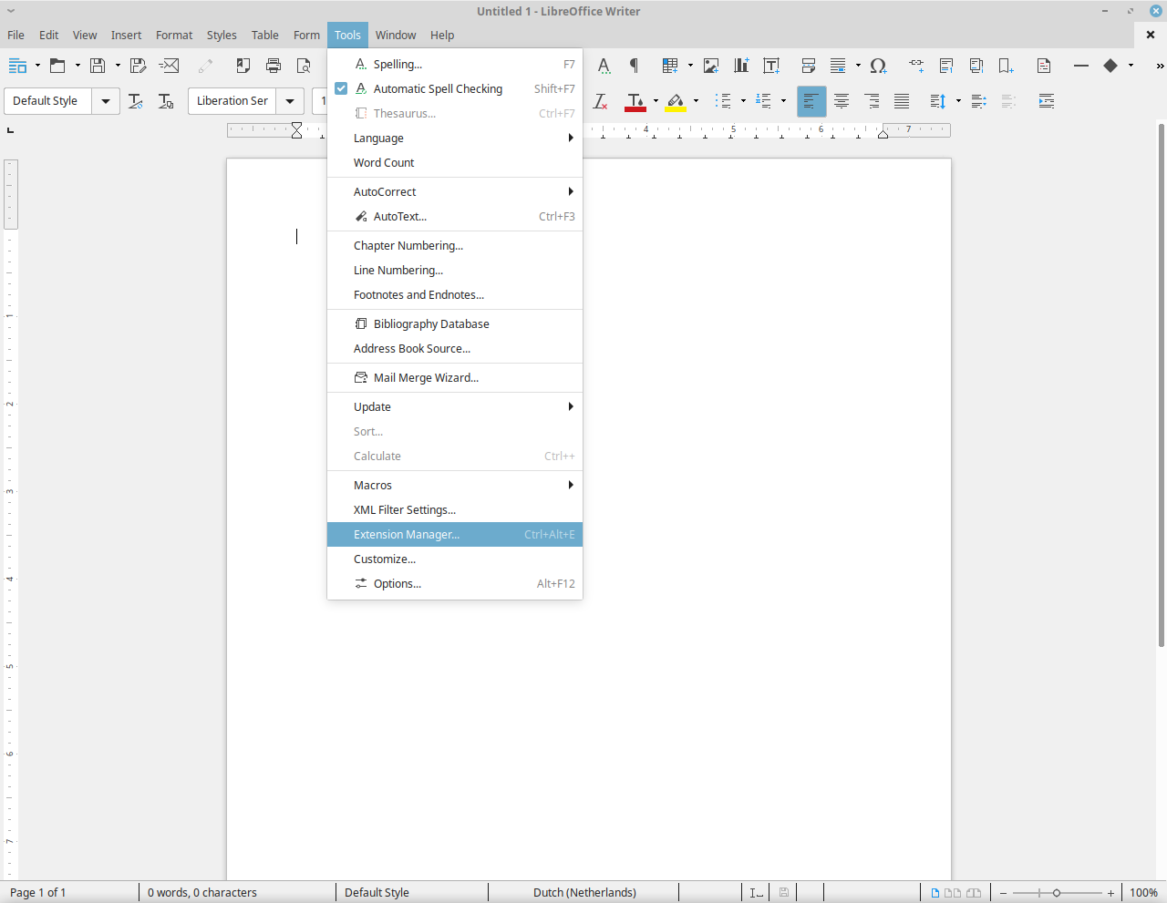
Task: Click the Center alignment icon
Action: [x=842, y=101]
